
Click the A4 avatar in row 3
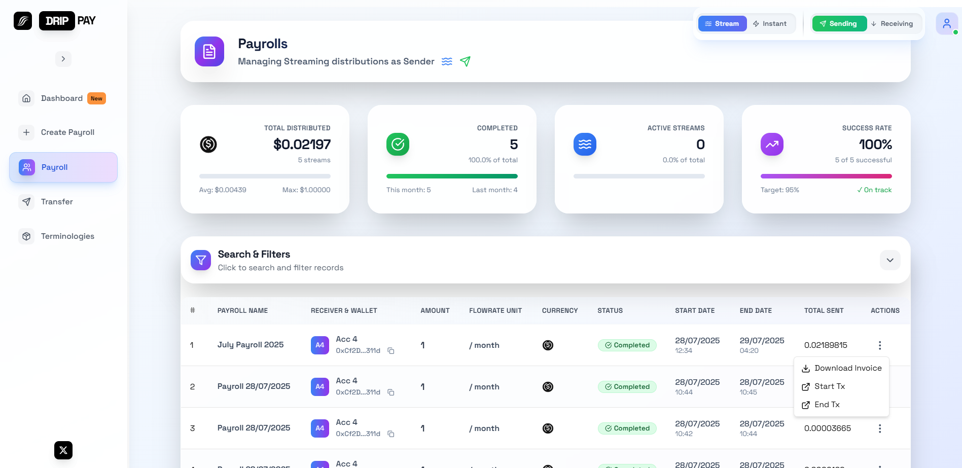pyautogui.click(x=320, y=428)
